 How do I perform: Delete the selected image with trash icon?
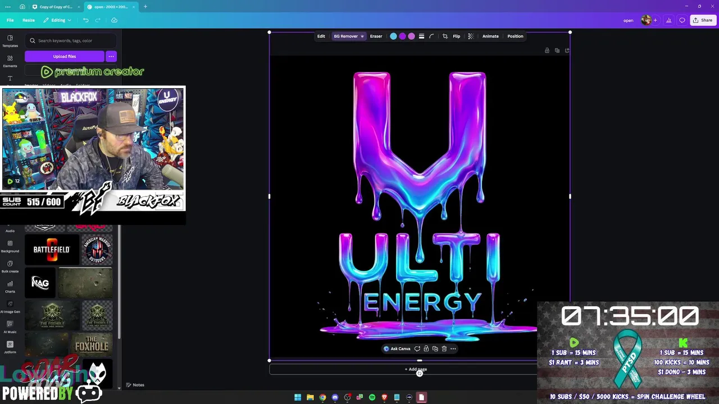coord(444,349)
